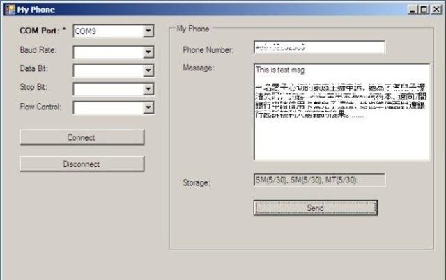
Task: Focus the Phone Number input field
Action: point(319,47)
